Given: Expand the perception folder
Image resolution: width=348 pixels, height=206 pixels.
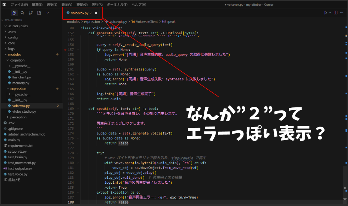Looking at the screenshot, I should tap(18, 117).
